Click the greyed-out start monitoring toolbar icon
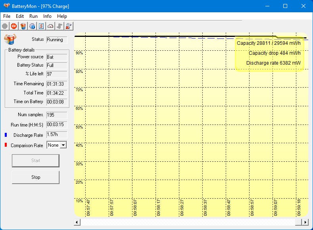Image resolution: width=313 pixels, height=230 pixels. [5, 26]
